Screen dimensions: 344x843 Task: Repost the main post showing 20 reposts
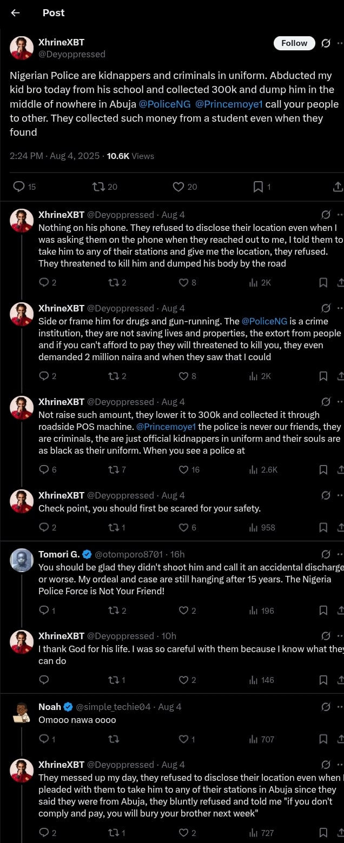pyautogui.click(x=98, y=187)
